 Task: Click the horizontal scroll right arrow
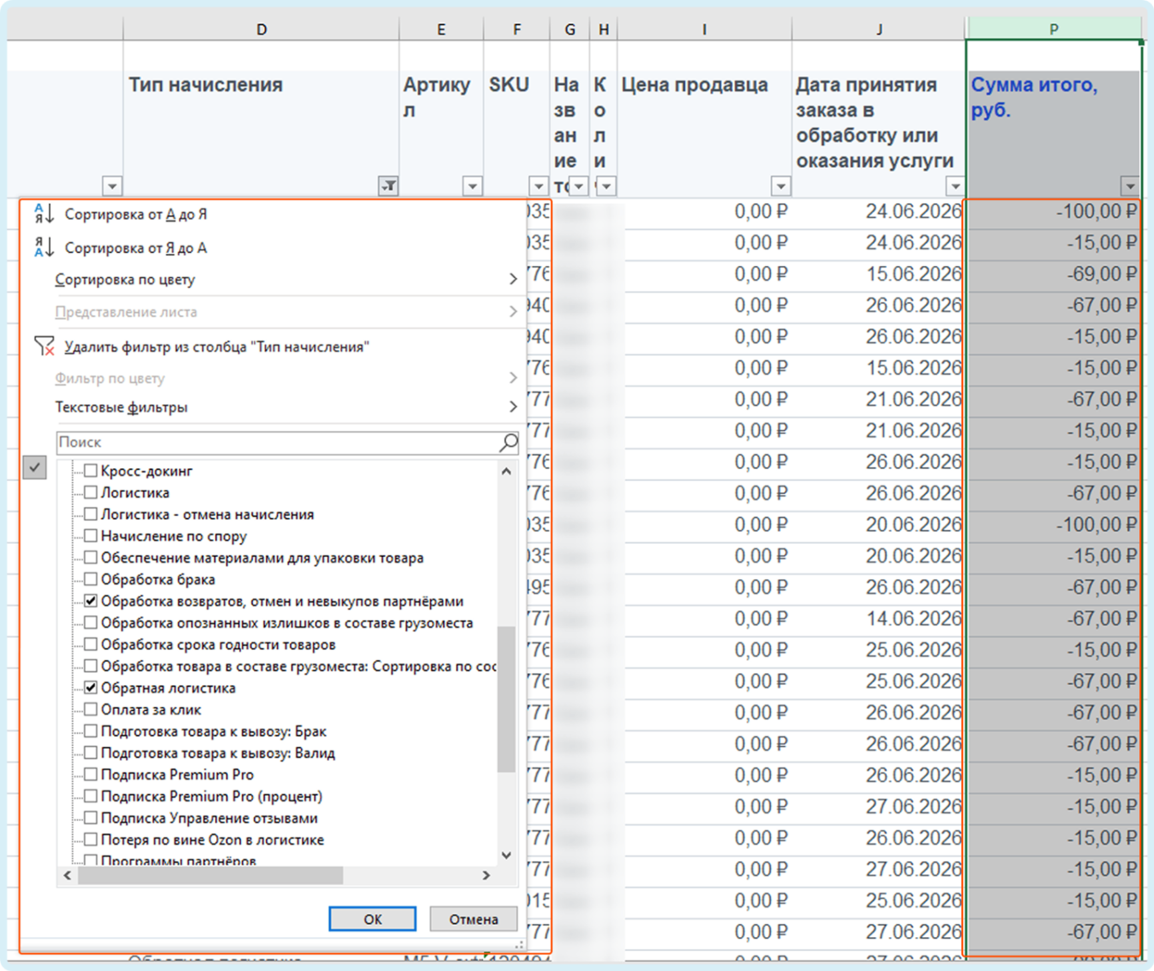(x=486, y=875)
